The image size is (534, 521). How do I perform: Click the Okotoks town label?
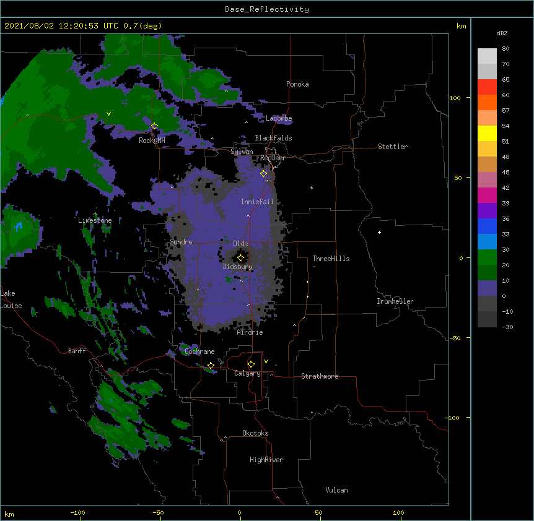pos(255,433)
